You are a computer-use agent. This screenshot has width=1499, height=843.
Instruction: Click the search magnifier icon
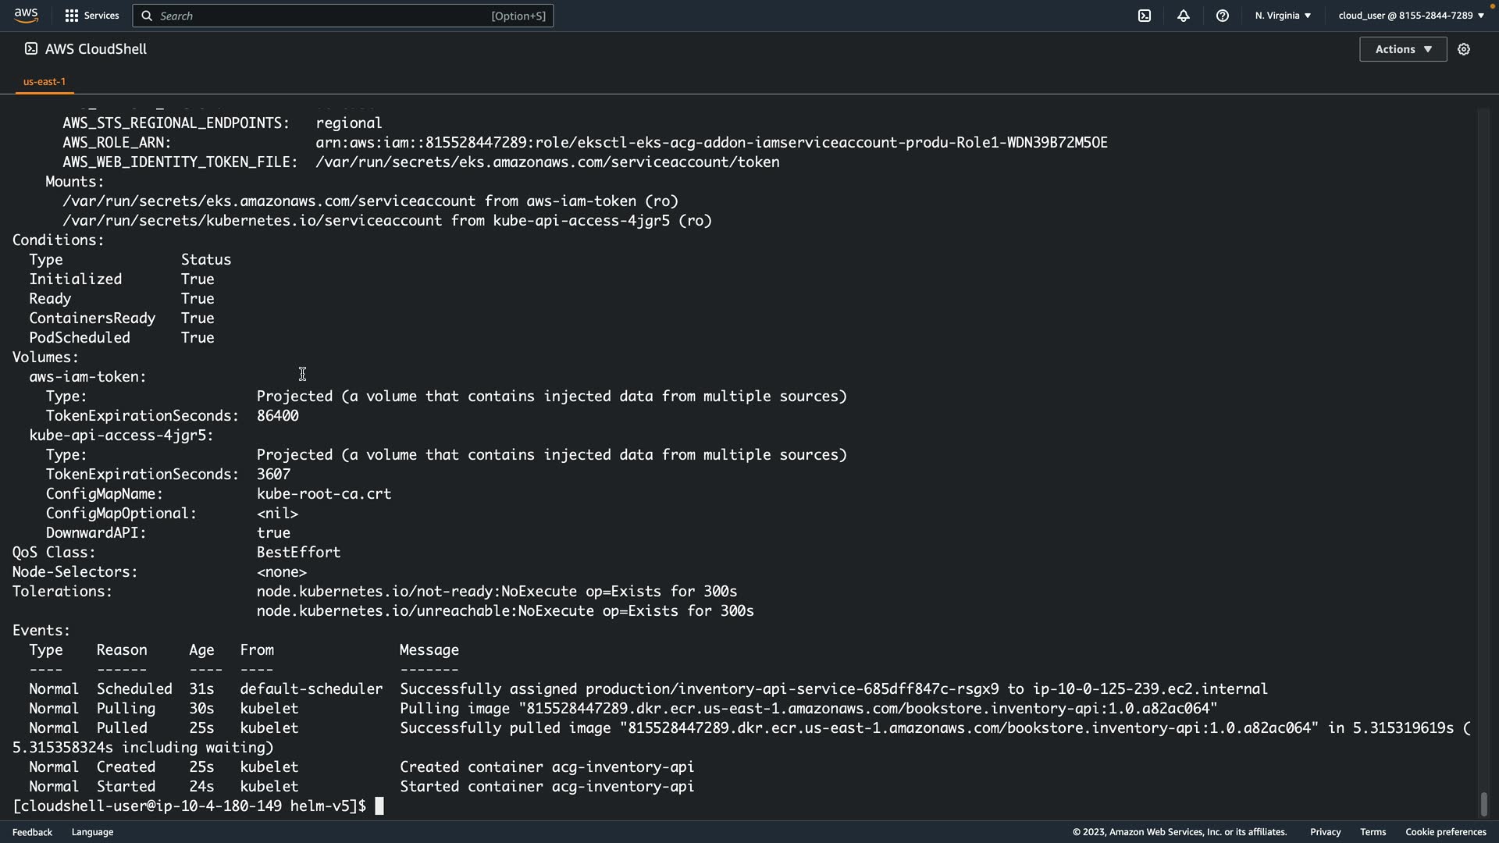pos(147,16)
